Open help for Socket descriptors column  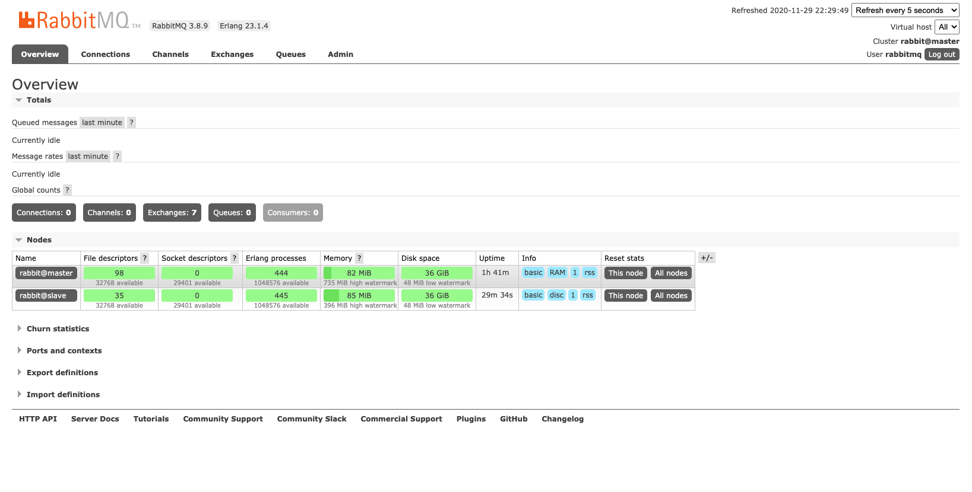point(234,258)
